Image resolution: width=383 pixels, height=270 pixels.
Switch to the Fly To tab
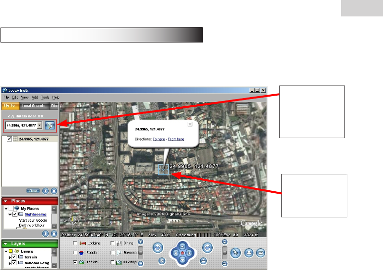coord(10,106)
